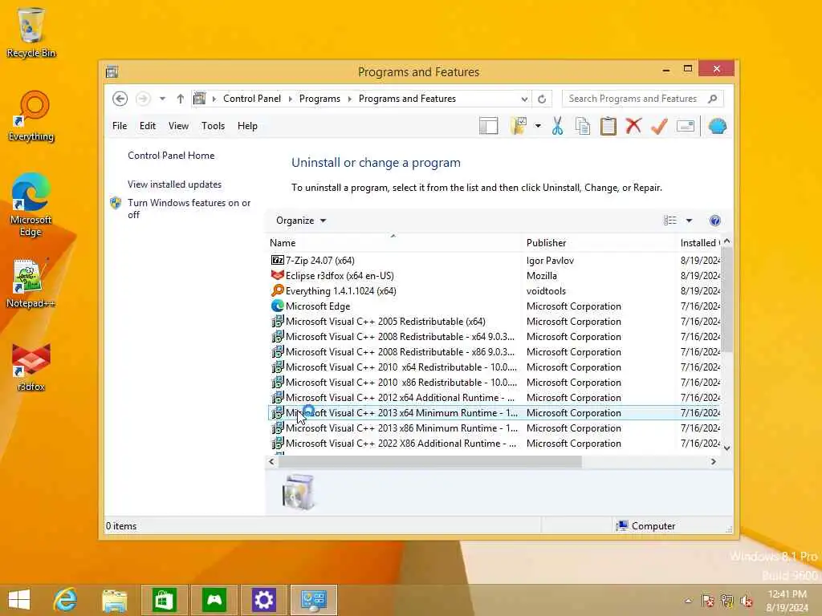This screenshot has height=616, width=822.
Task: Open File Explorer from taskbar
Action: [114, 600]
